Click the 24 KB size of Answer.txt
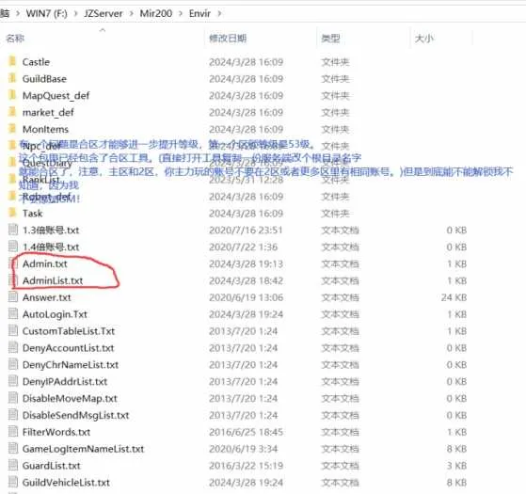 point(454,297)
